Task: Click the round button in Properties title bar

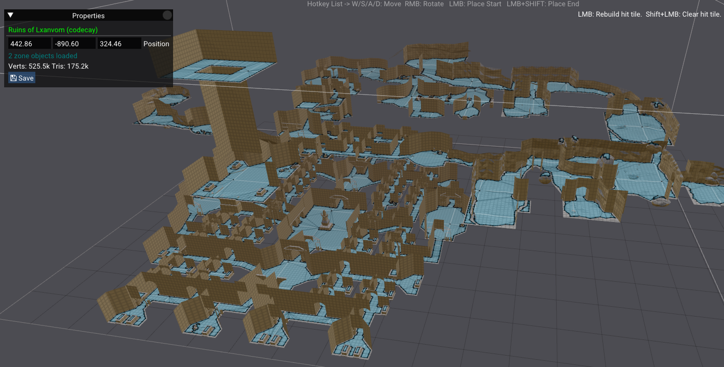Action: [167, 16]
